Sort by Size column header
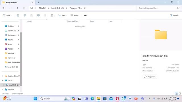182x102 pixels. [x=111, y=21]
